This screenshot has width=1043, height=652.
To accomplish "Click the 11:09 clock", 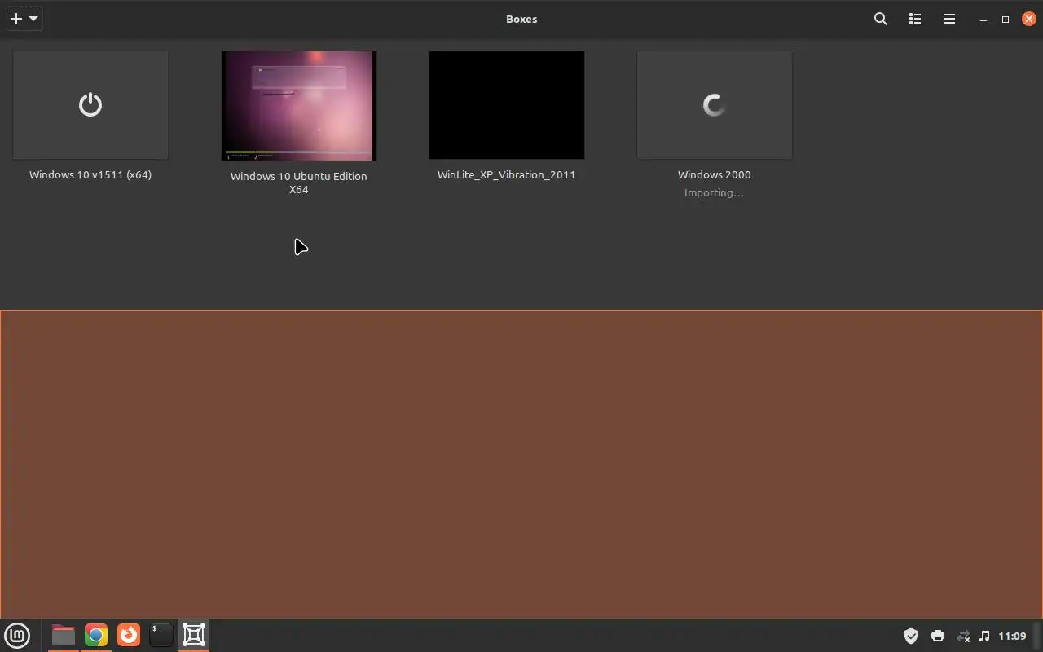I will pos(1012,636).
